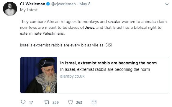This screenshot has height=107, width=172.
Task: Like the tweet with the heart icon
Action: pyautogui.click(x=71, y=102)
